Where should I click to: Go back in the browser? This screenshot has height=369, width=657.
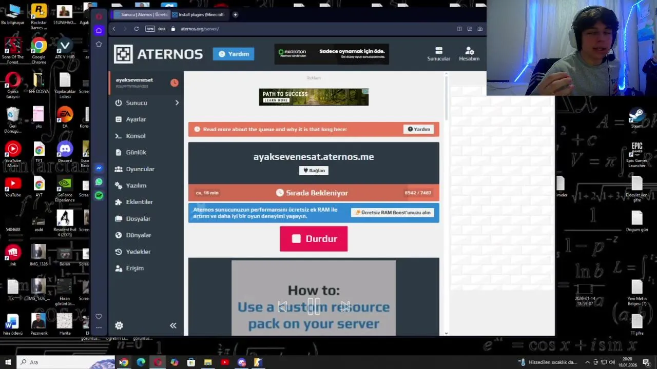pyautogui.click(x=114, y=29)
